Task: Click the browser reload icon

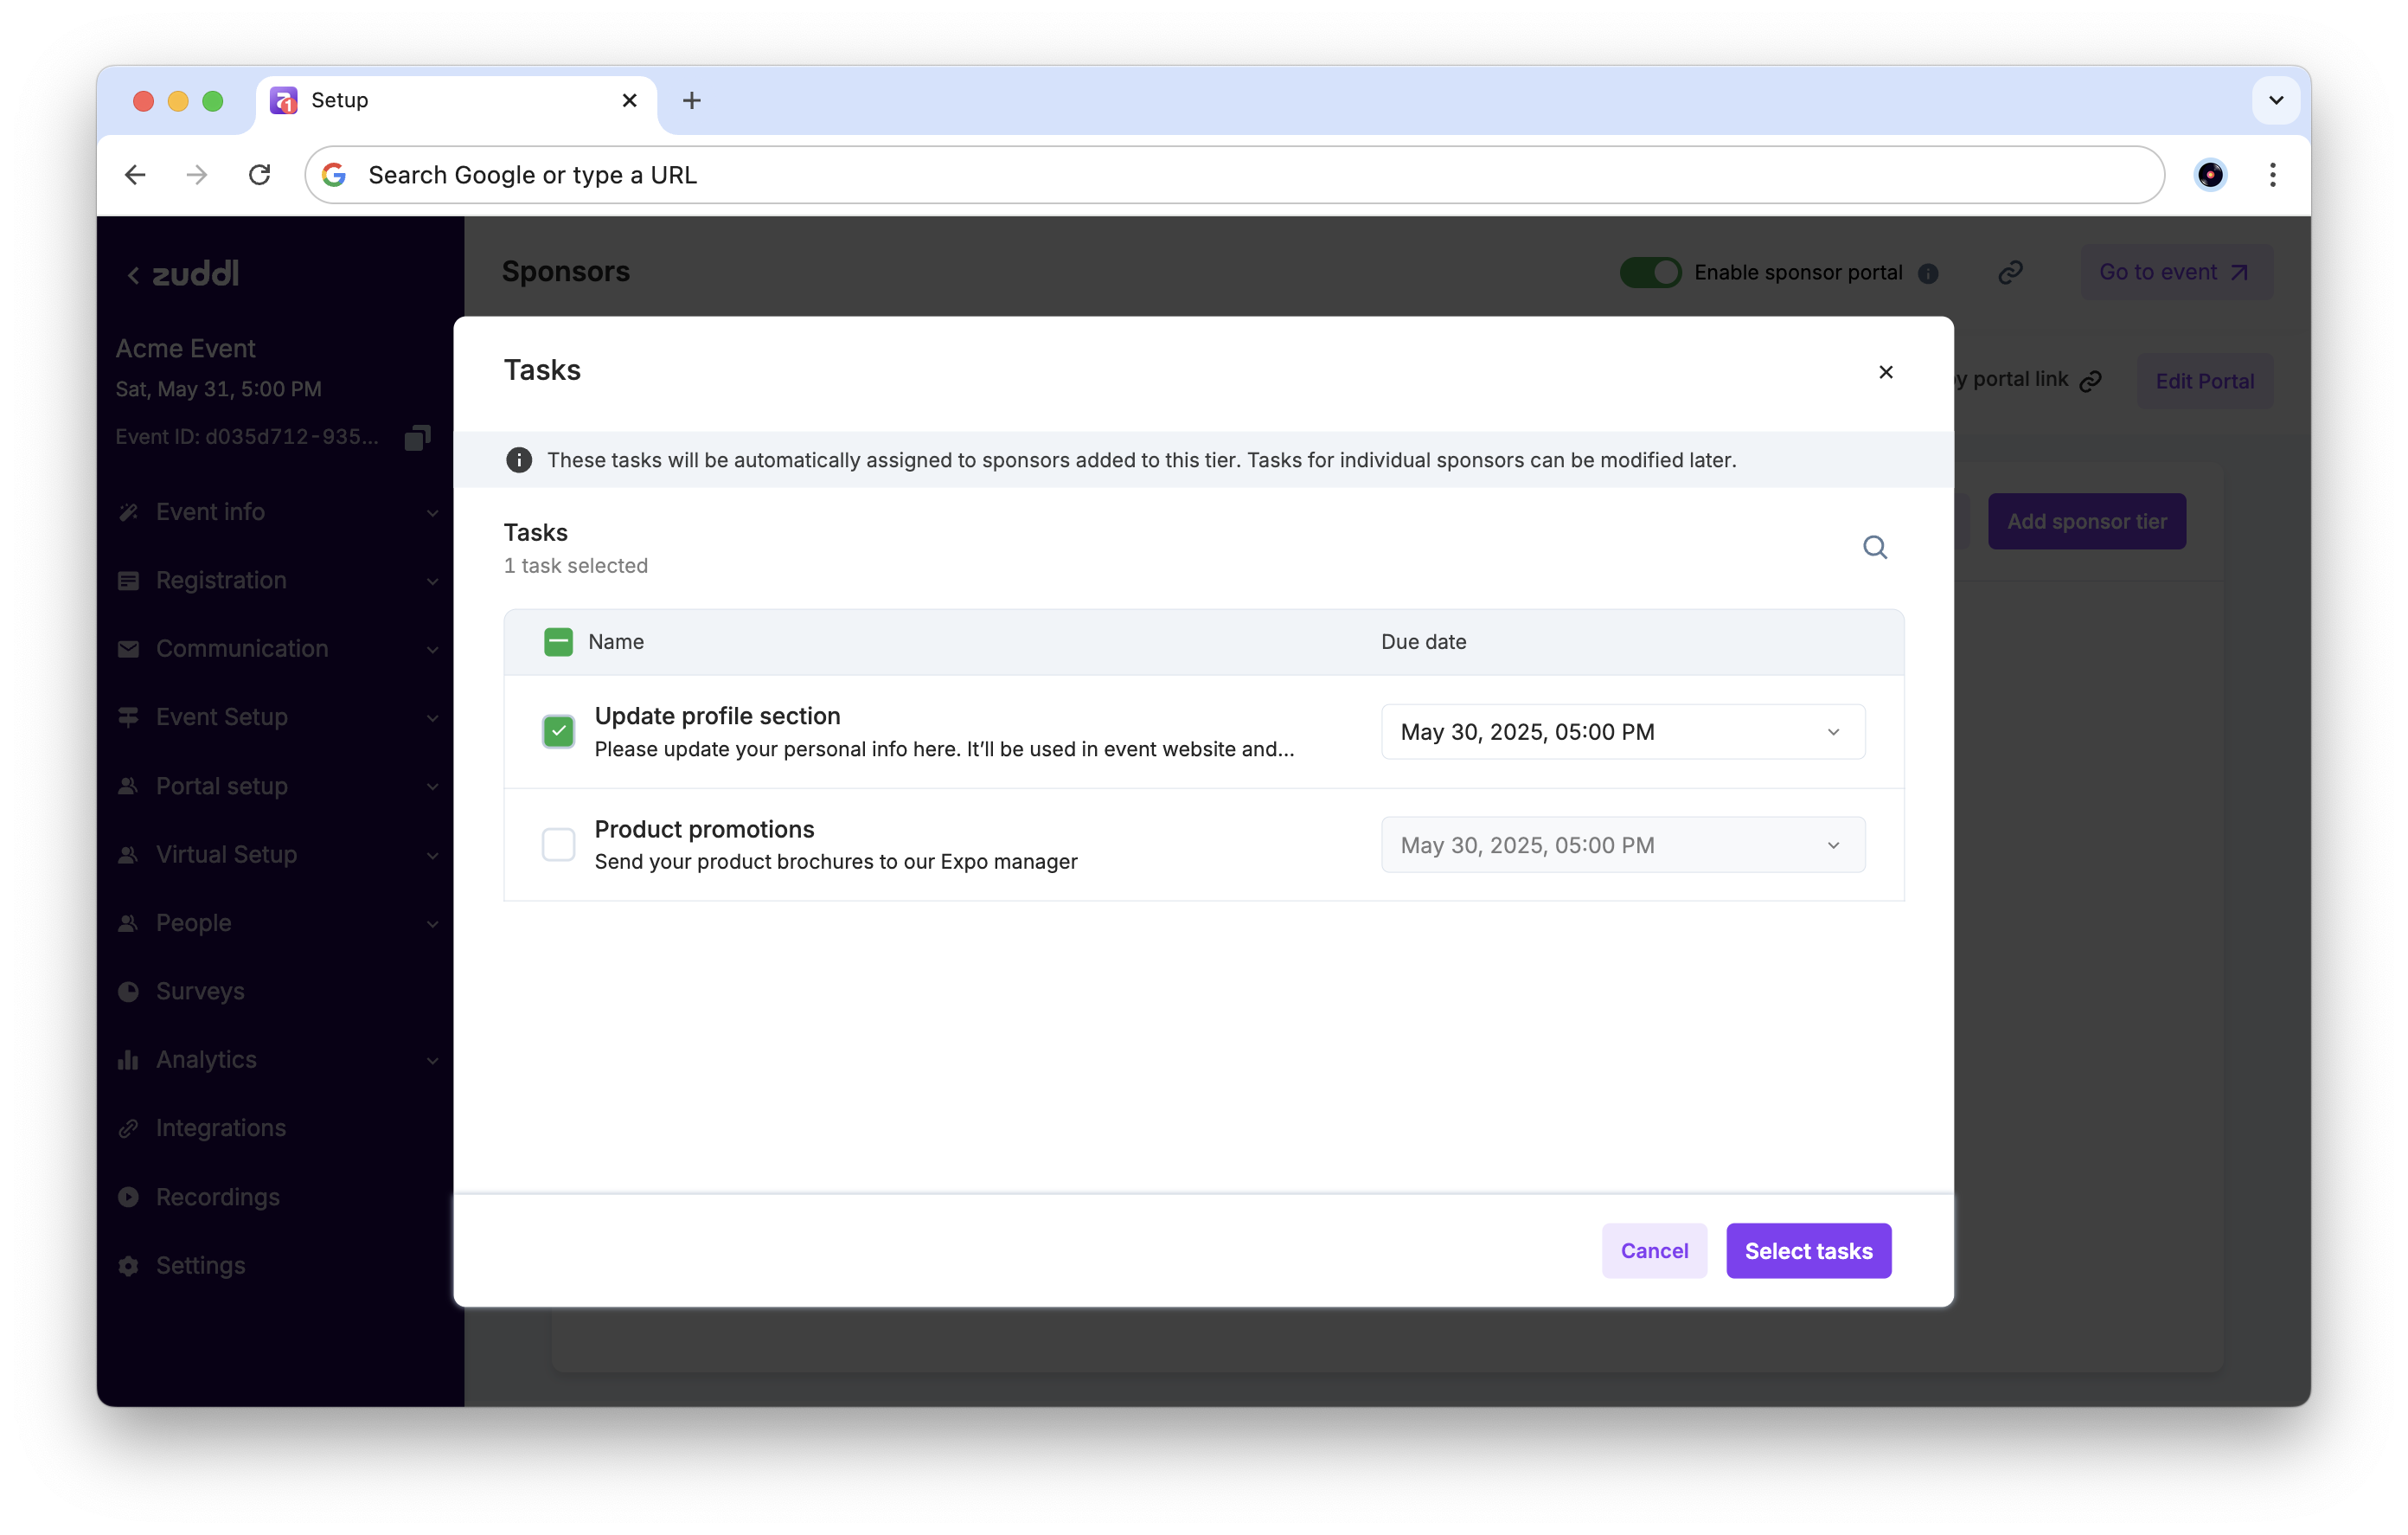Action: (x=260, y=175)
